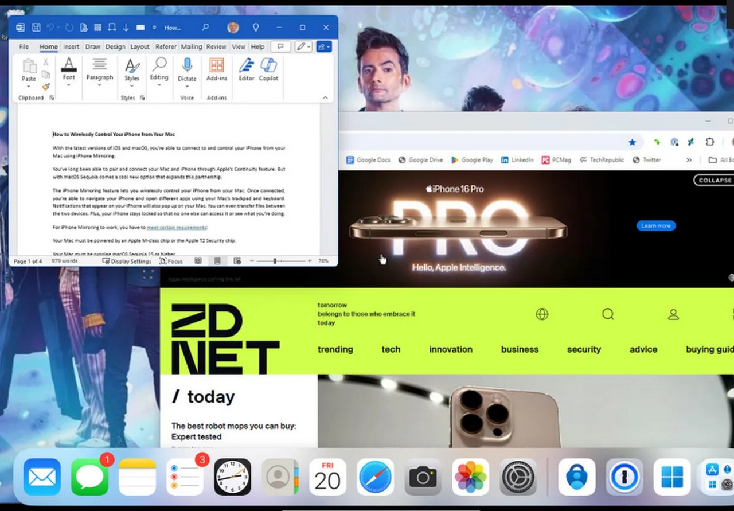Open the Share button dropdown in Word
The image size is (734, 511).
coord(324,47)
